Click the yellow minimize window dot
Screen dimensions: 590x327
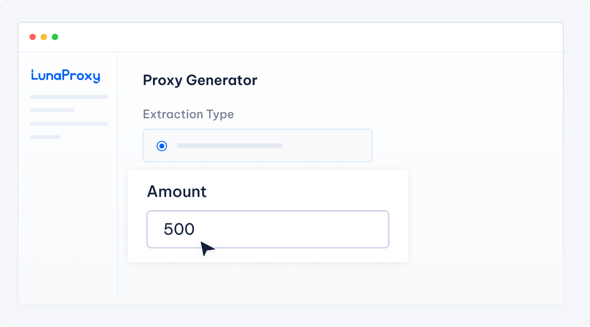(x=44, y=37)
